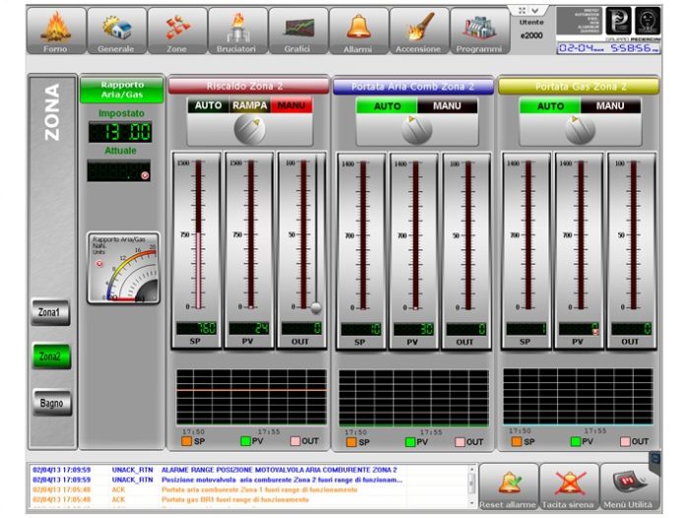Screen dimensions: 689x518
Task: Switch Riscaldo Zona 2 to RAMPA mode
Action: (250, 105)
